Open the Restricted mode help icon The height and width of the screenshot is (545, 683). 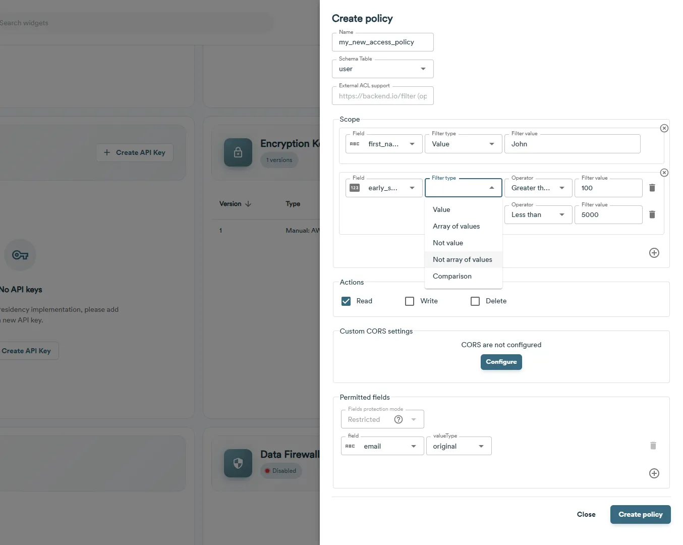(399, 419)
